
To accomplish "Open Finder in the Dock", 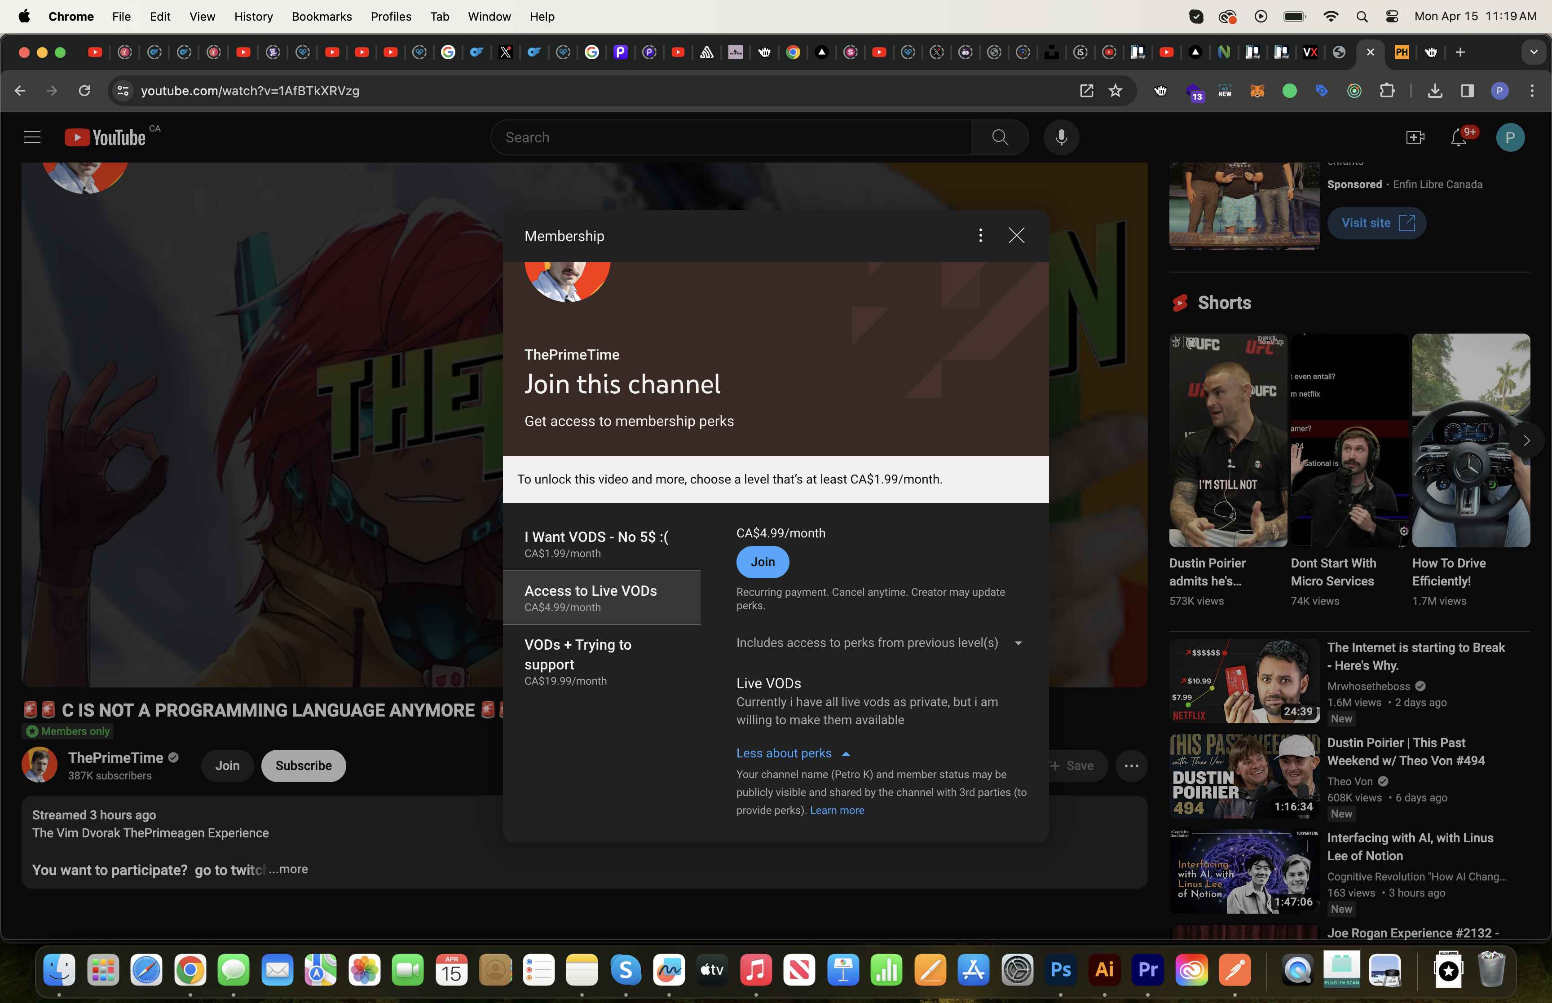I will coord(59,970).
